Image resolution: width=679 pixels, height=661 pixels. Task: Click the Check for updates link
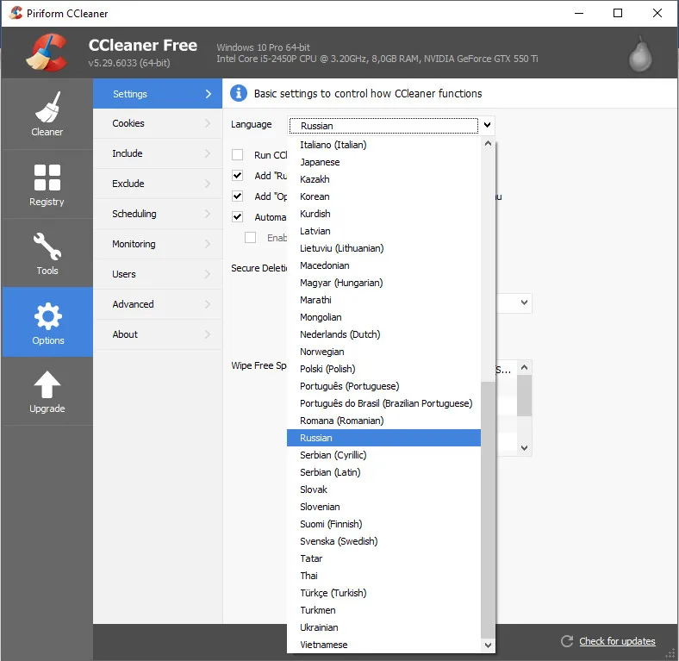pos(617,641)
